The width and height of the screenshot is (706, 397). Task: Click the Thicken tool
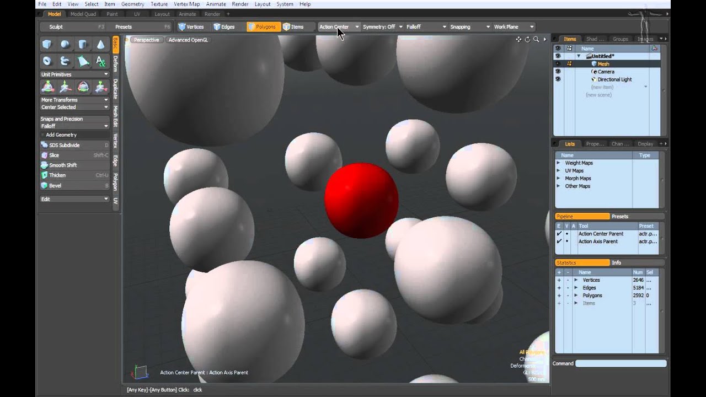(74, 175)
